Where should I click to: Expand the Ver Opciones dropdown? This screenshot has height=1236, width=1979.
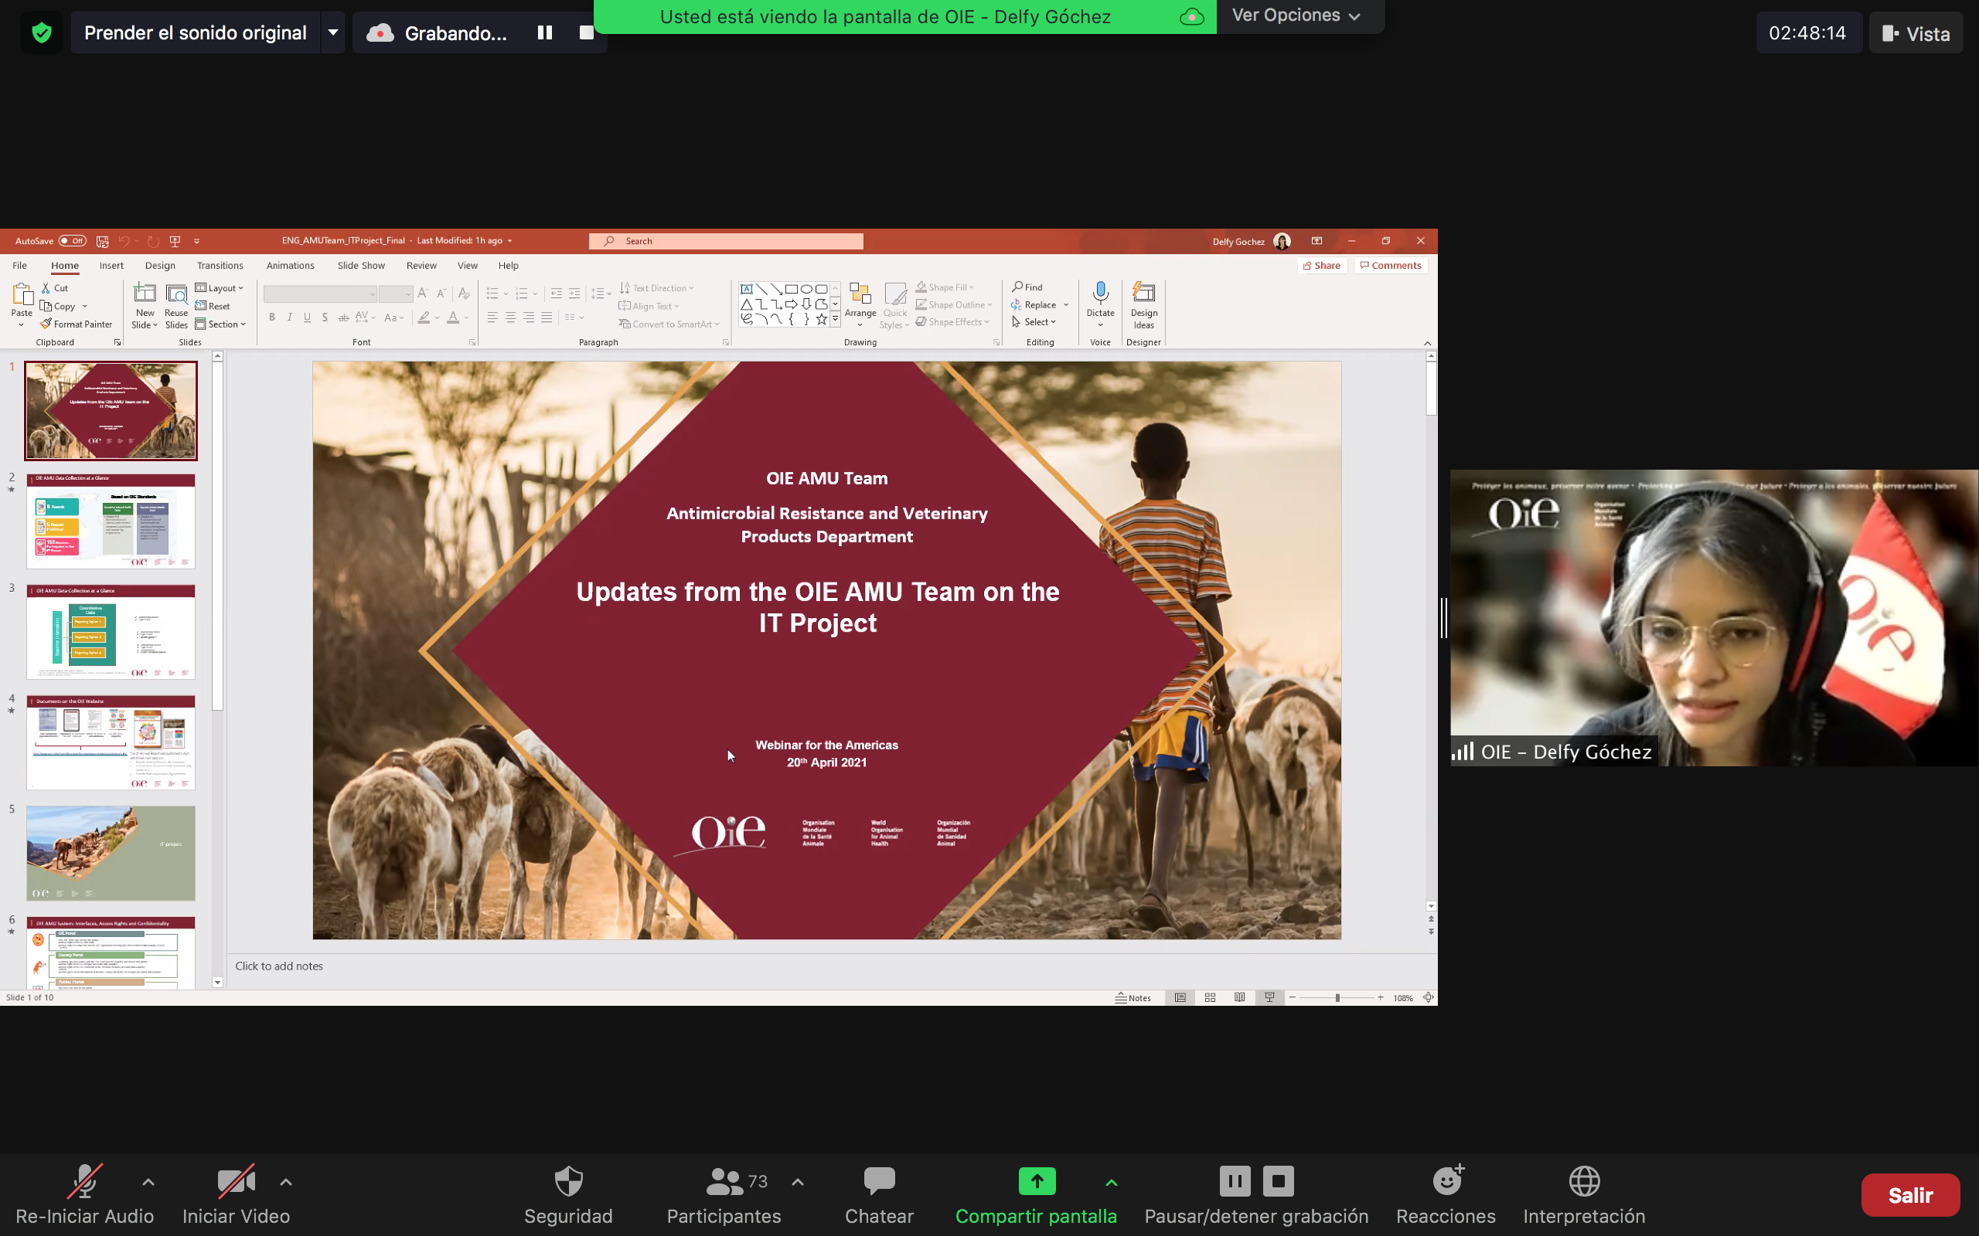1296,15
